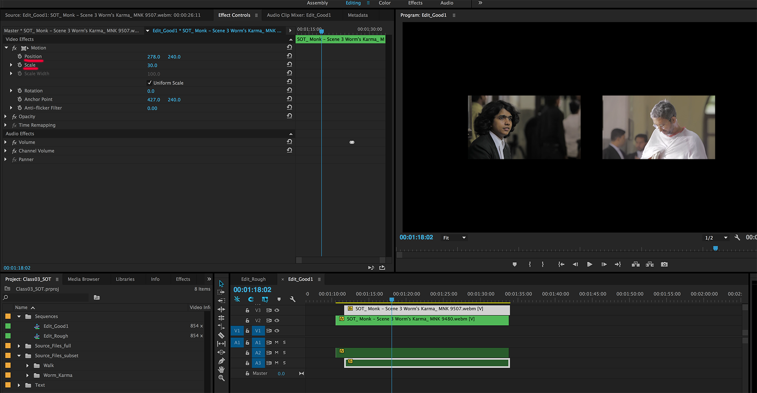Open timeline settings wrench icon
Viewport: 757px width, 393px height.
coord(292,299)
